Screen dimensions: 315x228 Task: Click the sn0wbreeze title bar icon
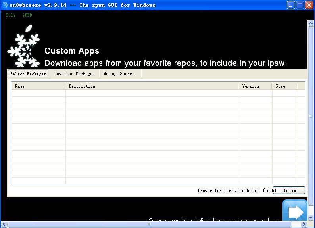coord(5,5)
